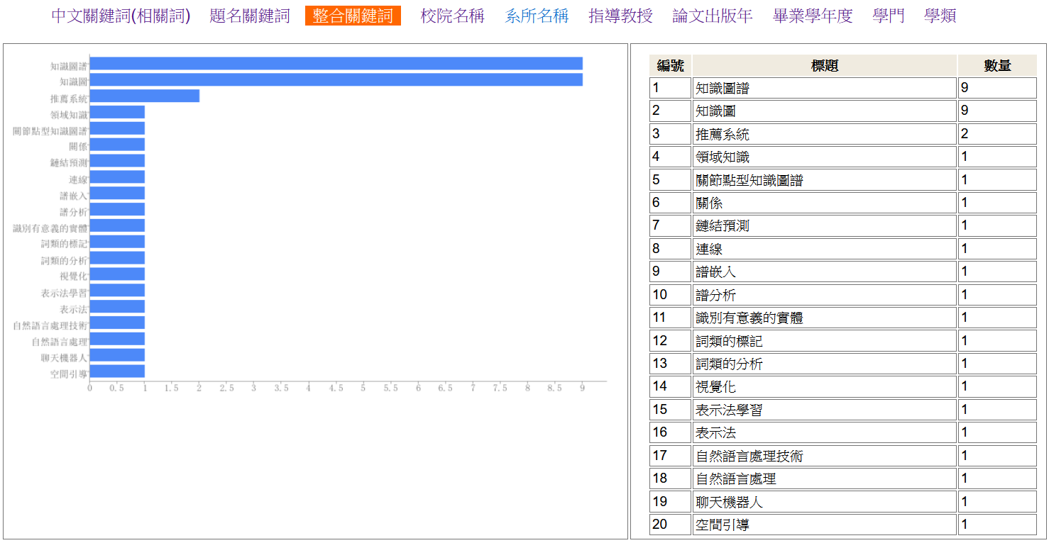Select table cell 視覺化
The width and height of the screenshot is (1049, 543).
(x=825, y=386)
